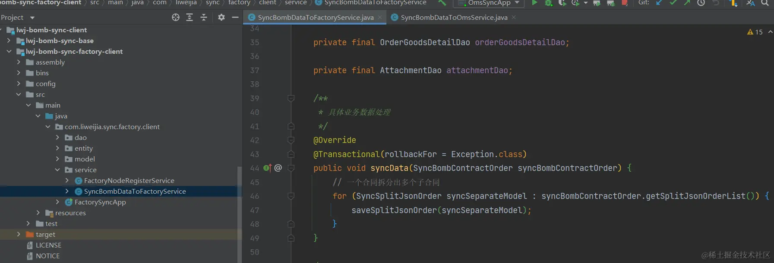Build project with the hammer icon
This screenshot has width=774, height=263.
pos(442,3)
